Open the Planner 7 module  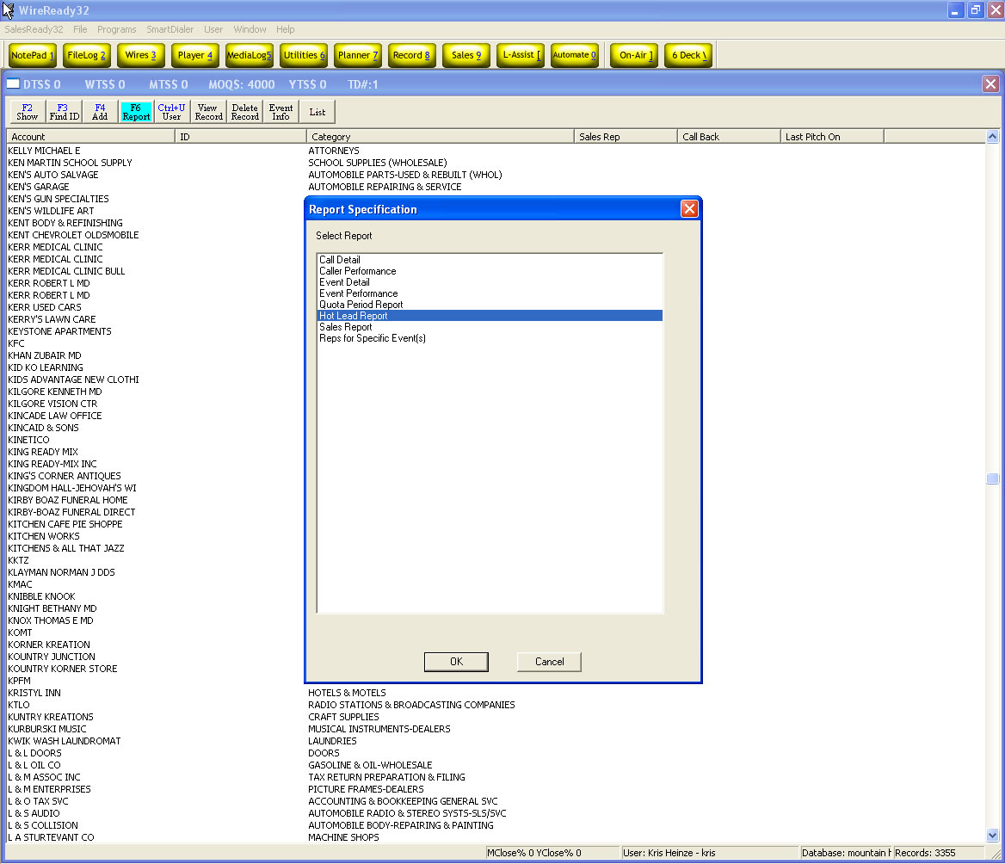(358, 55)
